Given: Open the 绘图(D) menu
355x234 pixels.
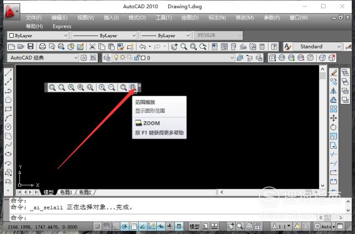Looking at the screenshot, I should click(190, 17).
